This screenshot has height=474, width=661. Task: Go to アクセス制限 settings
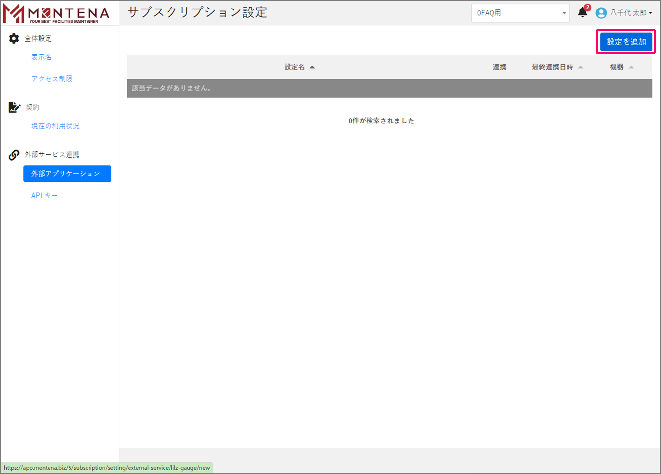point(52,79)
